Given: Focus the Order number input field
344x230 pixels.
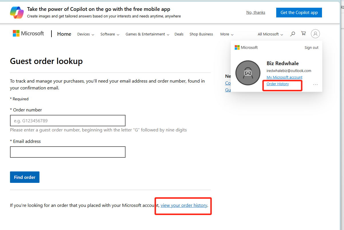Looking at the screenshot, I should (68, 121).
